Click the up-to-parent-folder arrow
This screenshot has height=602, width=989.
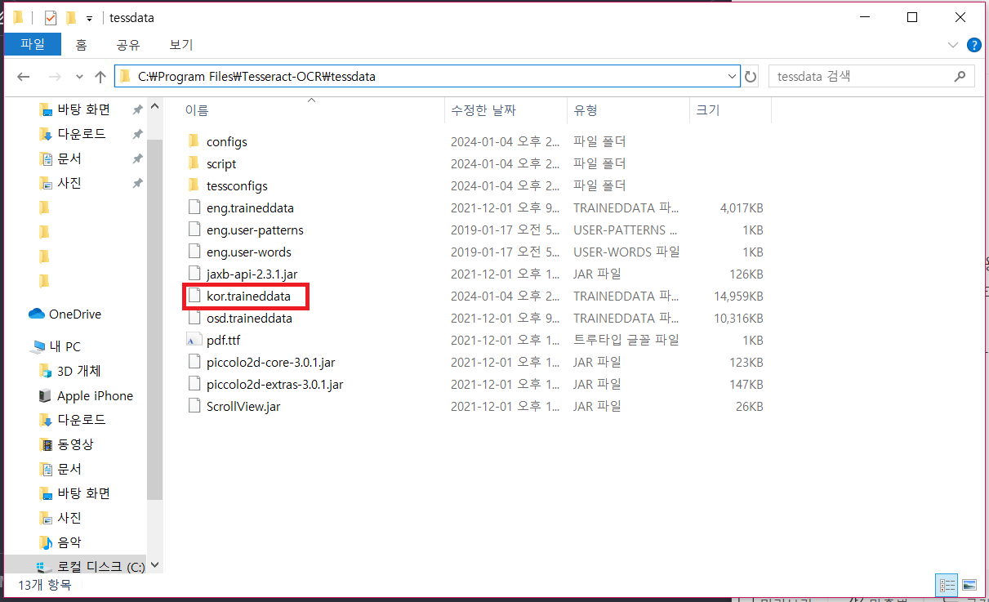100,76
